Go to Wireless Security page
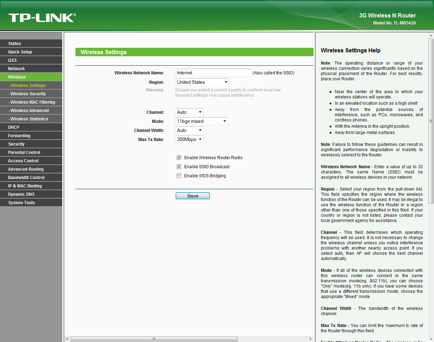This screenshot has width=434, height=342. click(x=31, y=94)
